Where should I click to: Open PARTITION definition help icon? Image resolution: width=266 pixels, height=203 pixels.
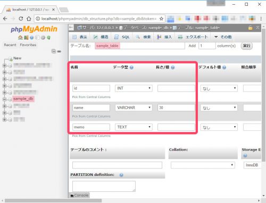pos(121,175)
